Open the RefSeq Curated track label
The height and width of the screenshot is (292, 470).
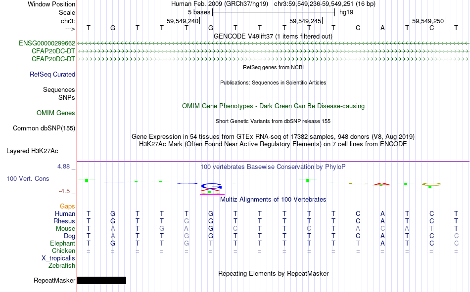click(x=52, y=74)
